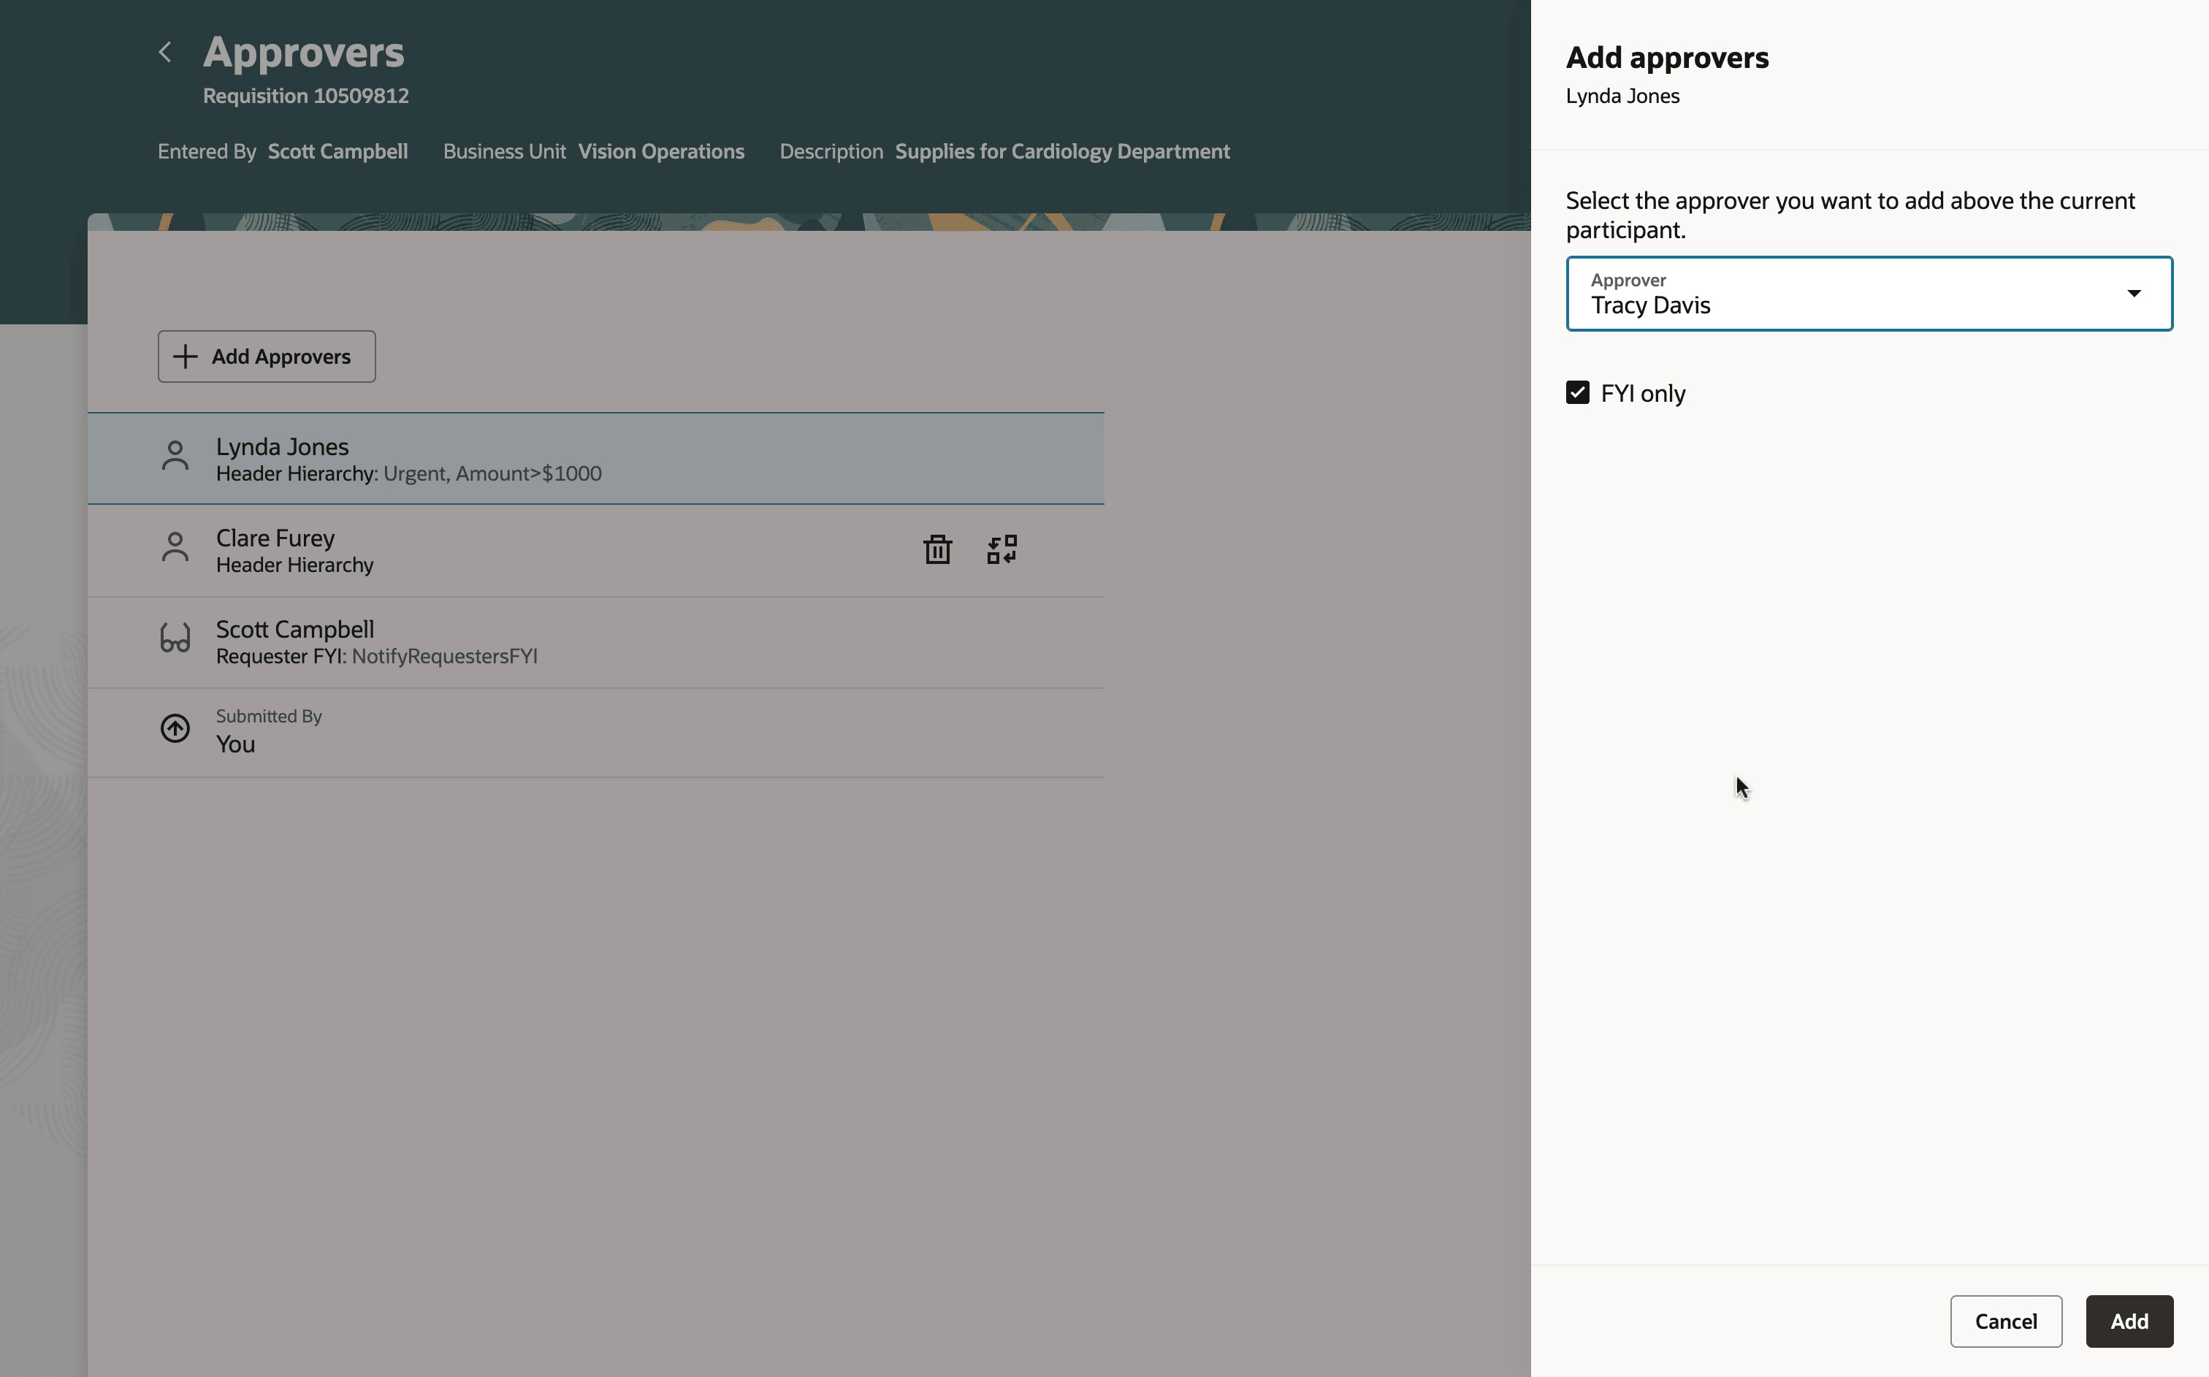Confirm with the Add button

click(2128, 1321)
